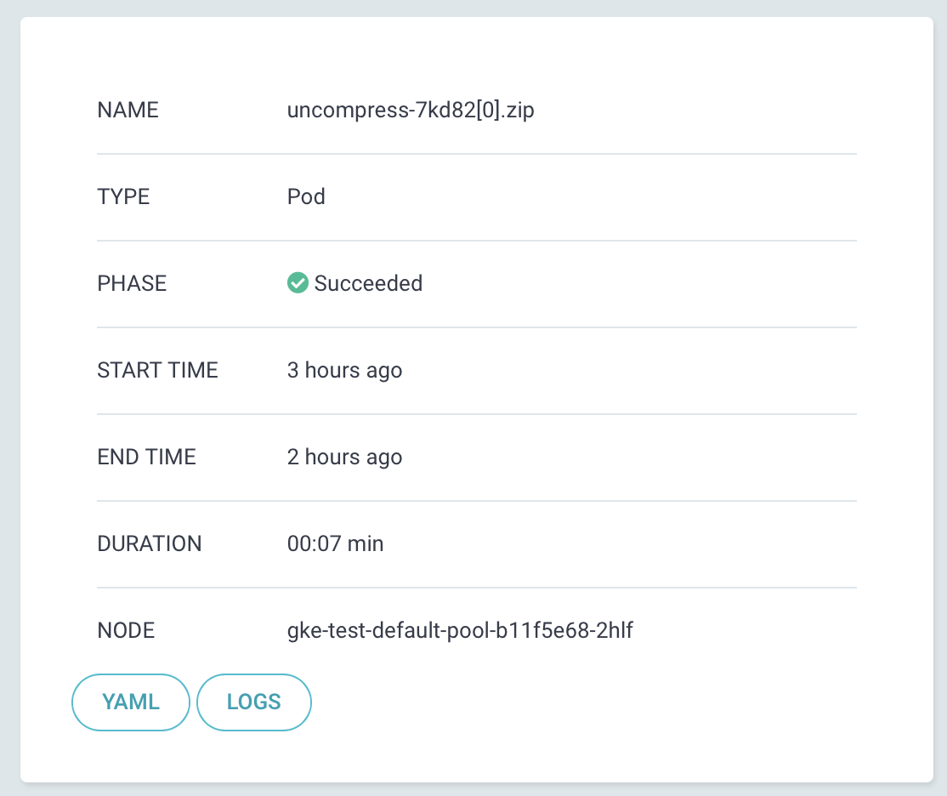Click the NODE label

point(126,630)
